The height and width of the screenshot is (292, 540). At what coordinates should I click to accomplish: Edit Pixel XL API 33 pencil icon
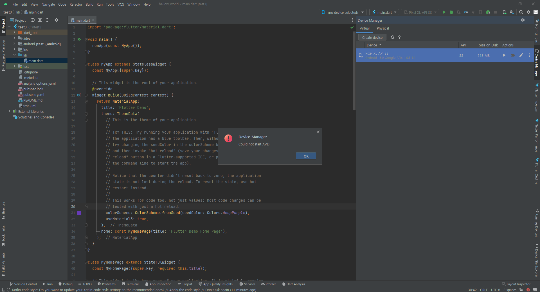pyautogui.click(x=521, y=55)
